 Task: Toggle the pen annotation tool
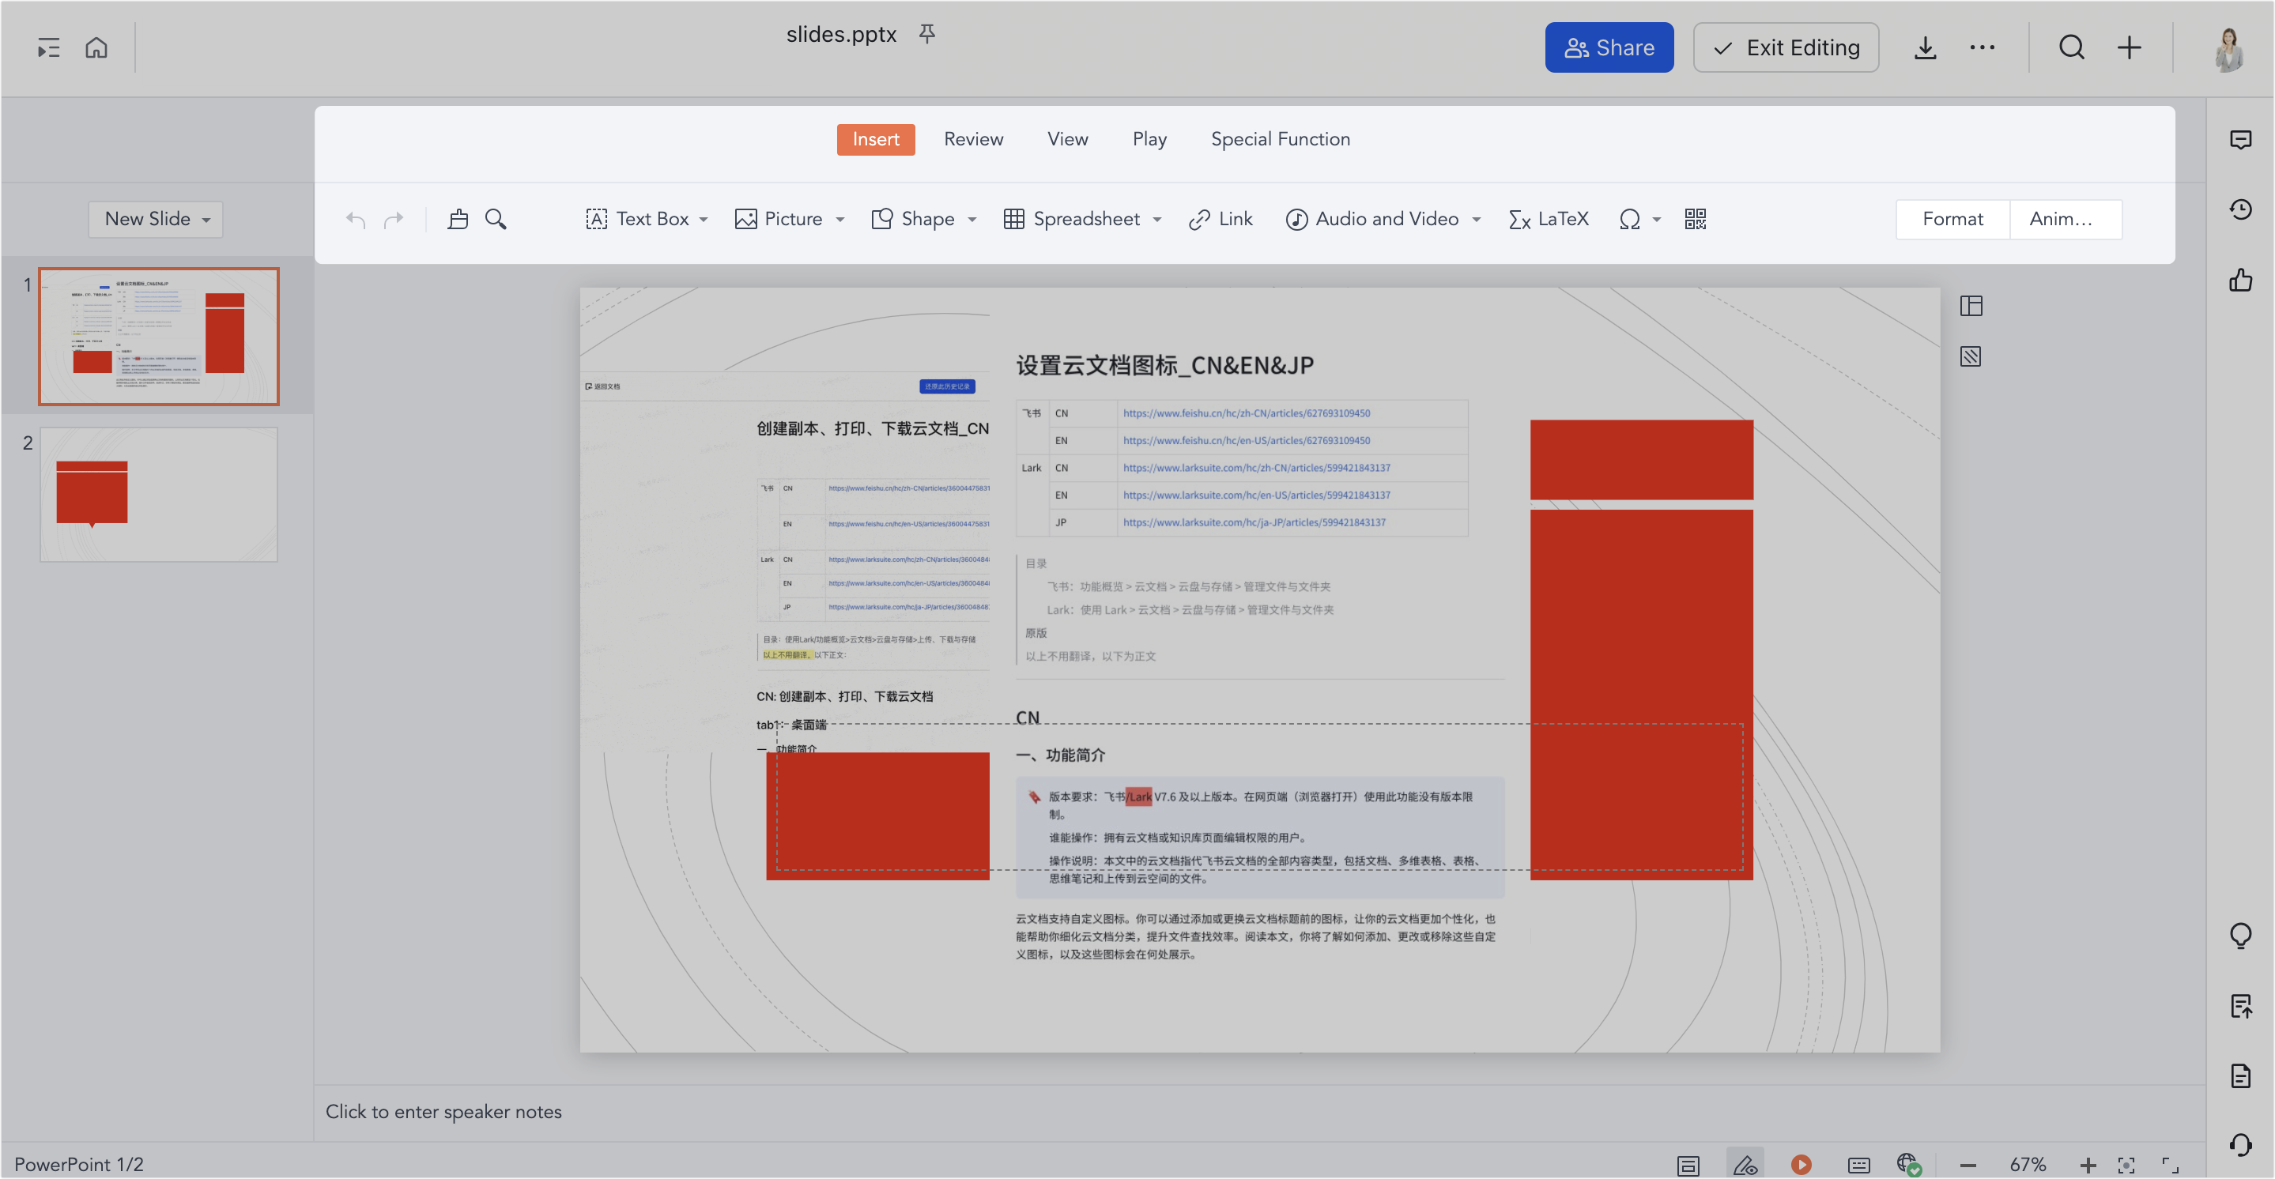[1745, 1164]
